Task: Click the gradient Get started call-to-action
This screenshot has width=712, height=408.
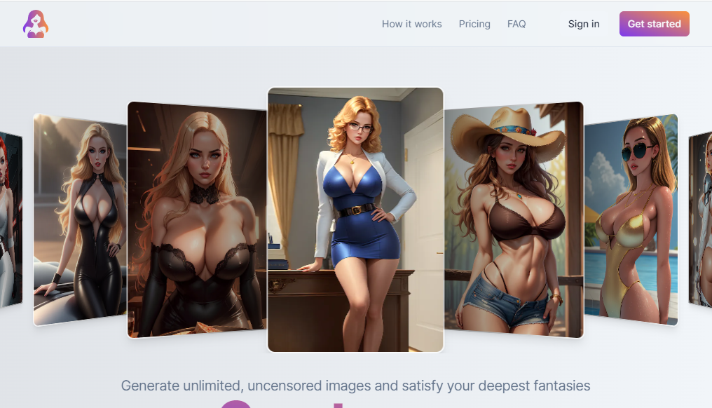Action: point(654,23)
